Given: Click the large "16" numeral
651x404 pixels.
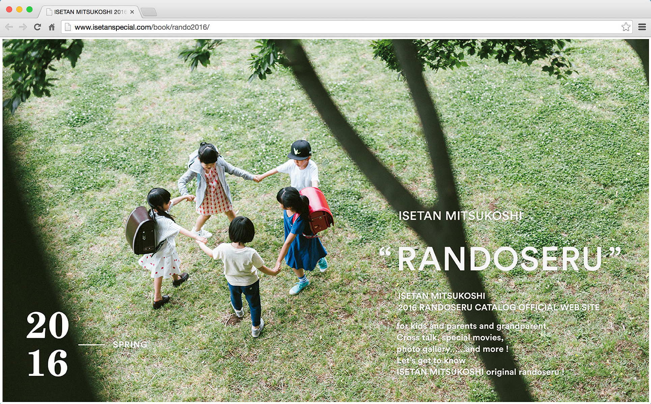Looking at the screenshot, I should click(x=48, y=363).
